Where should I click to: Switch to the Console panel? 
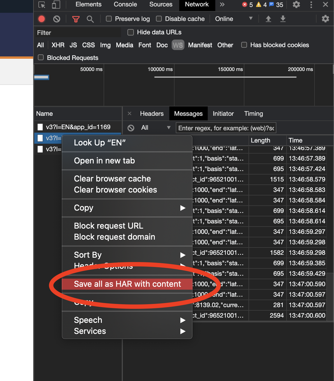pos(125,4)
